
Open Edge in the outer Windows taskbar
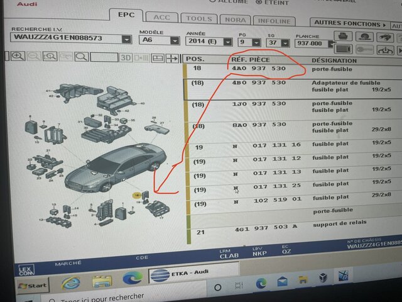(x=261, y=283)
